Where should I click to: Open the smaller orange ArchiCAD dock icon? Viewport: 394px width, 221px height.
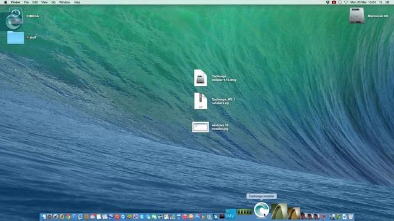pos(294,214)
